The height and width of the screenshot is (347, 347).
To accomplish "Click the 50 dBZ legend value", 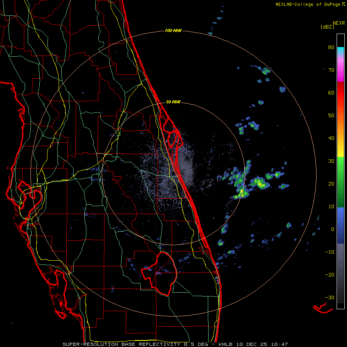I will [x=331, y=116].
